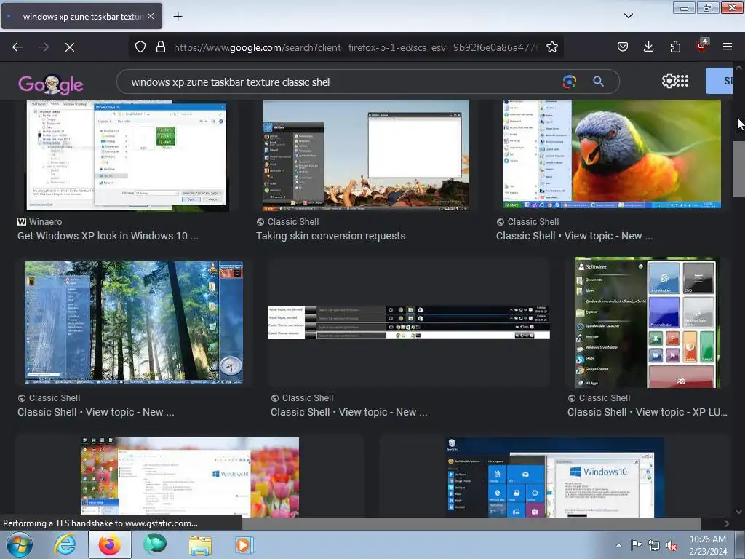This screenshot has width=745, height=559.
Task: Click the site security padlock icon
Action: pyautogui.click(x=161, y=47)
